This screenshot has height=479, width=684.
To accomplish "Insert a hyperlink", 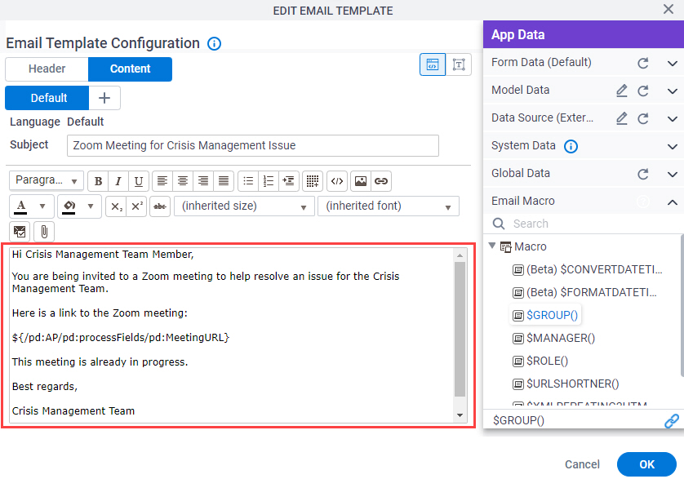I will (x=381, y=181).
